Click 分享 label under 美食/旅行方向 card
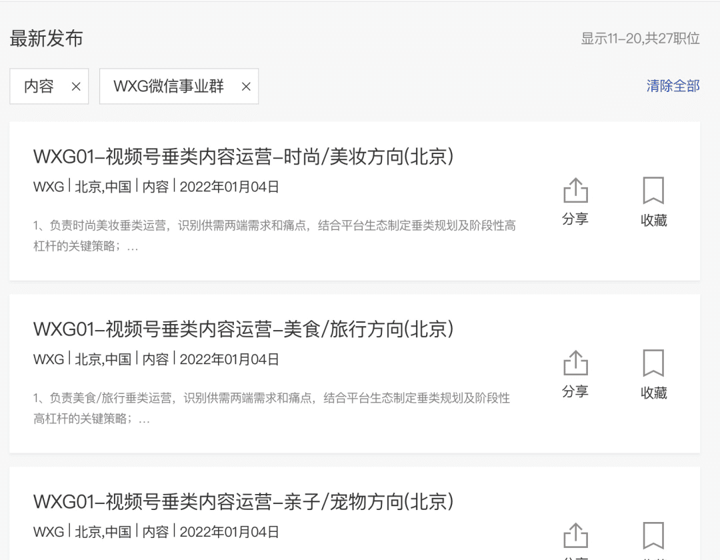The width and height of the screenshot is (720, 560). [575, 391]
